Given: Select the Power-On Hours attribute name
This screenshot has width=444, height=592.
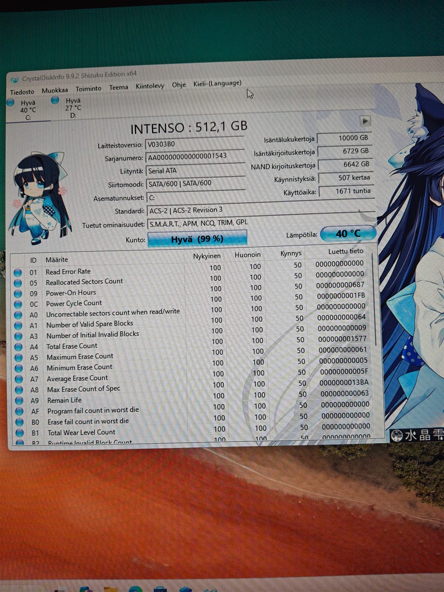Looking at the screenshot, I should [71, 293].
